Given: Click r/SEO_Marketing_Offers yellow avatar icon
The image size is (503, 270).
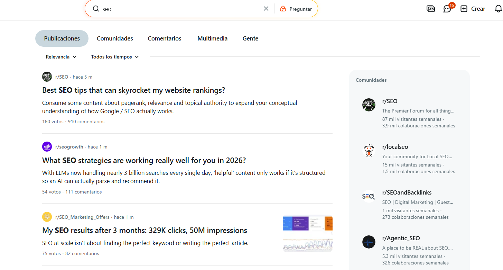Looking at the screenshot, I should click(47, 217).
